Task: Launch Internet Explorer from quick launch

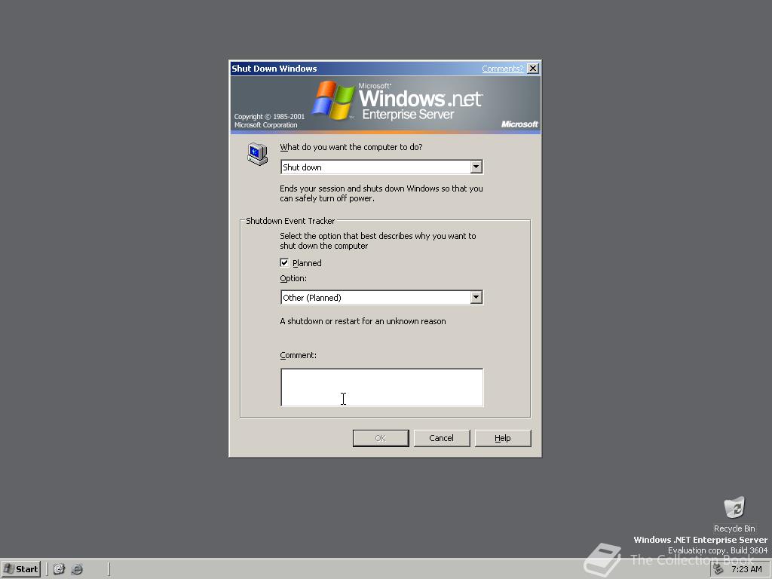Action: 77,569
